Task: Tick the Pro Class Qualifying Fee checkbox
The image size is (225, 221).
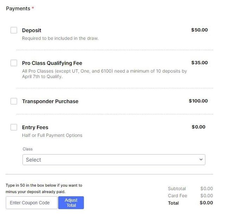Action: tap(14, 63)
